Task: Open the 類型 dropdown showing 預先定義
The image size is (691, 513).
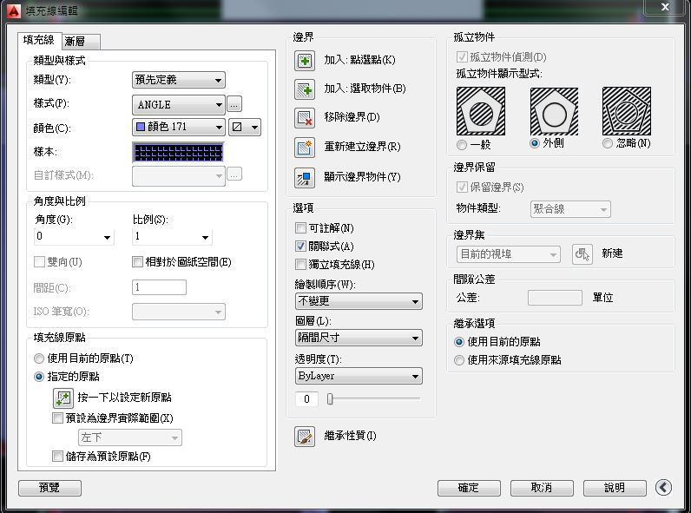Action: pos(179,80)
